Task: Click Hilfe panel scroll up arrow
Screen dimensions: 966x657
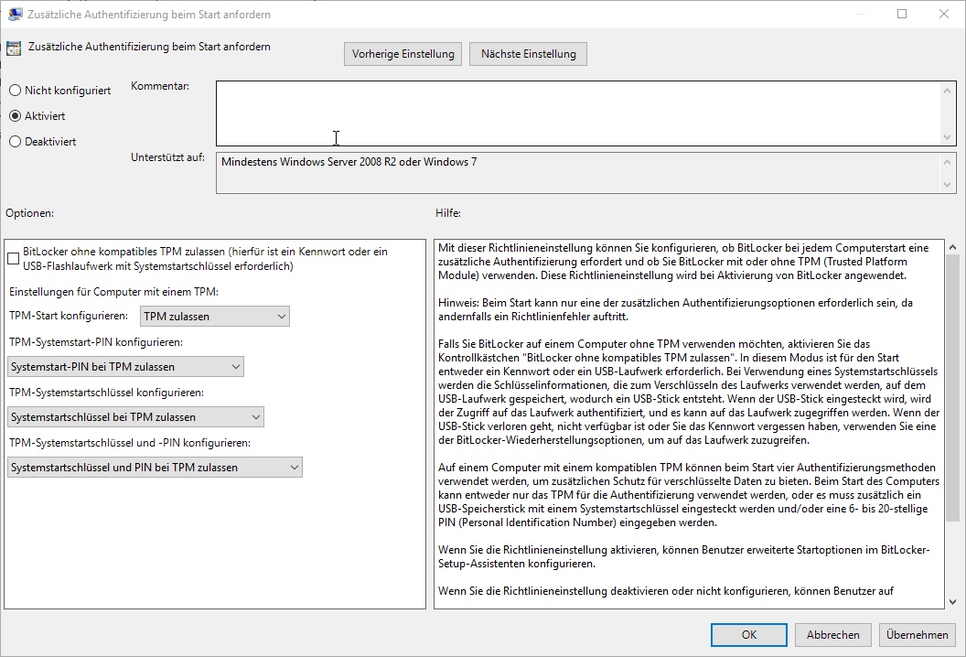Action: 952,247
